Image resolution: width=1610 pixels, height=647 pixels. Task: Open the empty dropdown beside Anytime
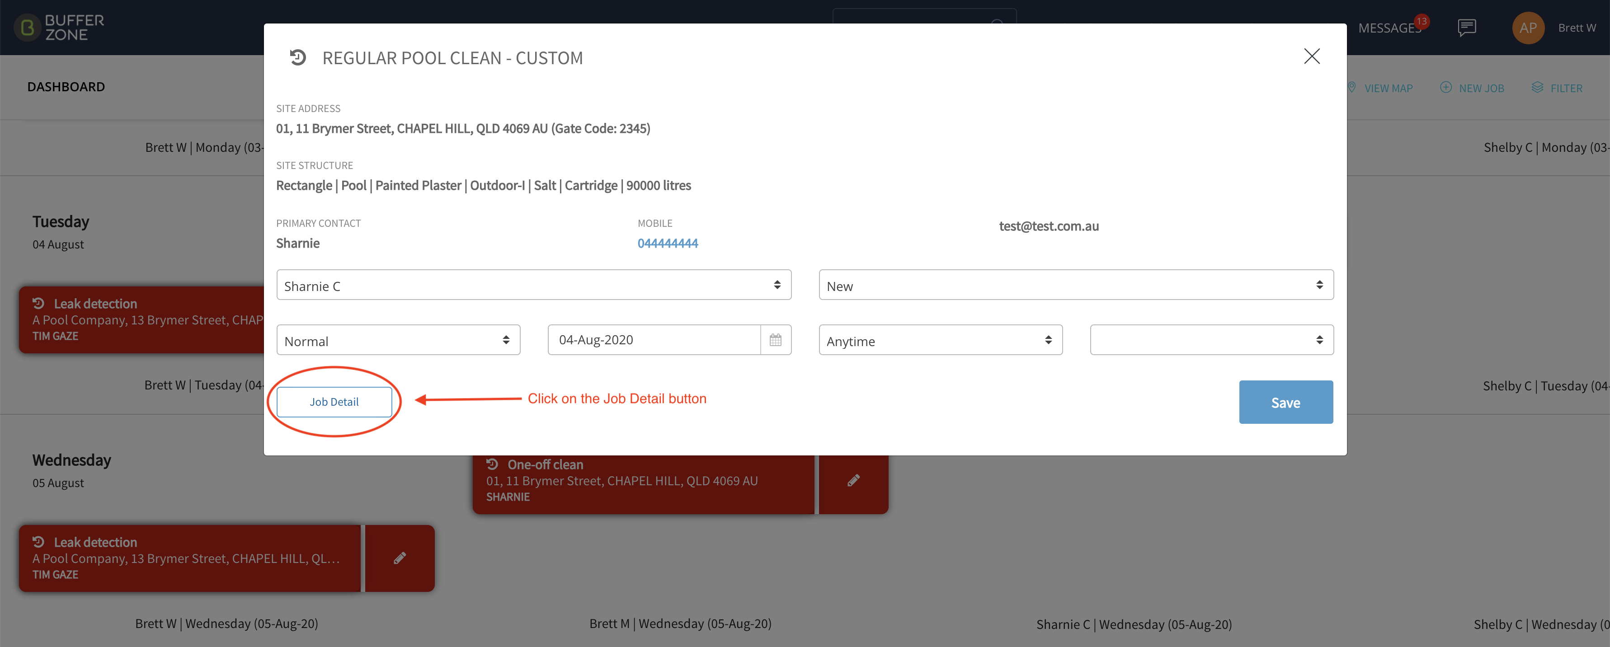point(1212,340)
